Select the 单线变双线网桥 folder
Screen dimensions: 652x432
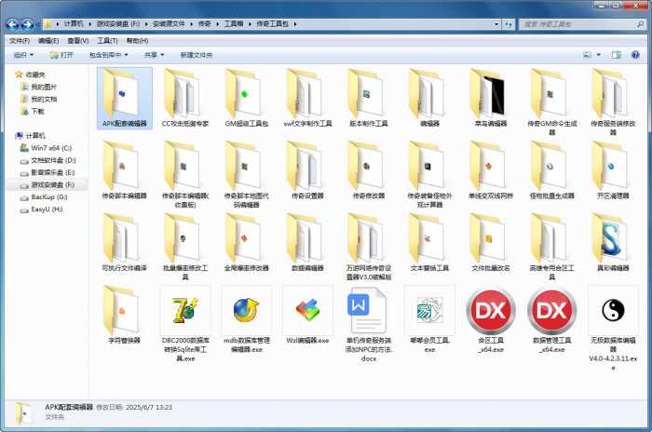click(491, 170)
